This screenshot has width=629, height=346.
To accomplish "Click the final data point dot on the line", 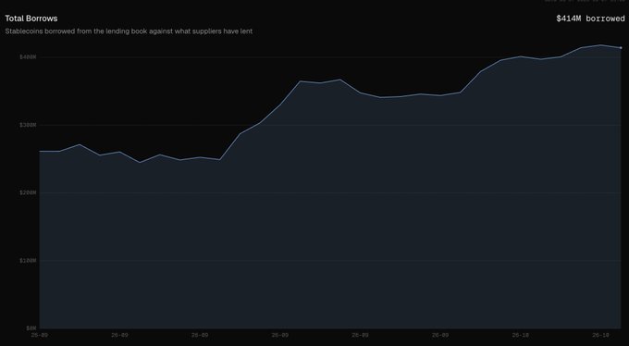I will (x=621, y=48).
